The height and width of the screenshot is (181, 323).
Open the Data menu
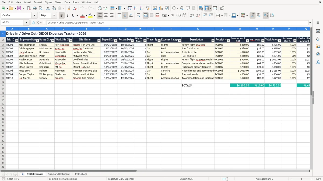(67, 2)
